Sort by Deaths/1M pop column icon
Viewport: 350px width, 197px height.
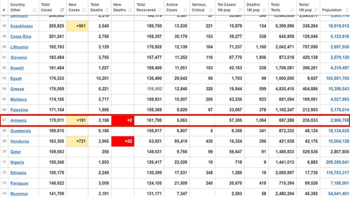click(264, 10)
